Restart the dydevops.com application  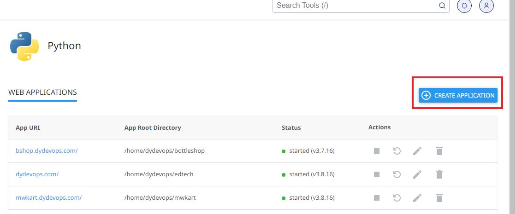tap(397, 174)
